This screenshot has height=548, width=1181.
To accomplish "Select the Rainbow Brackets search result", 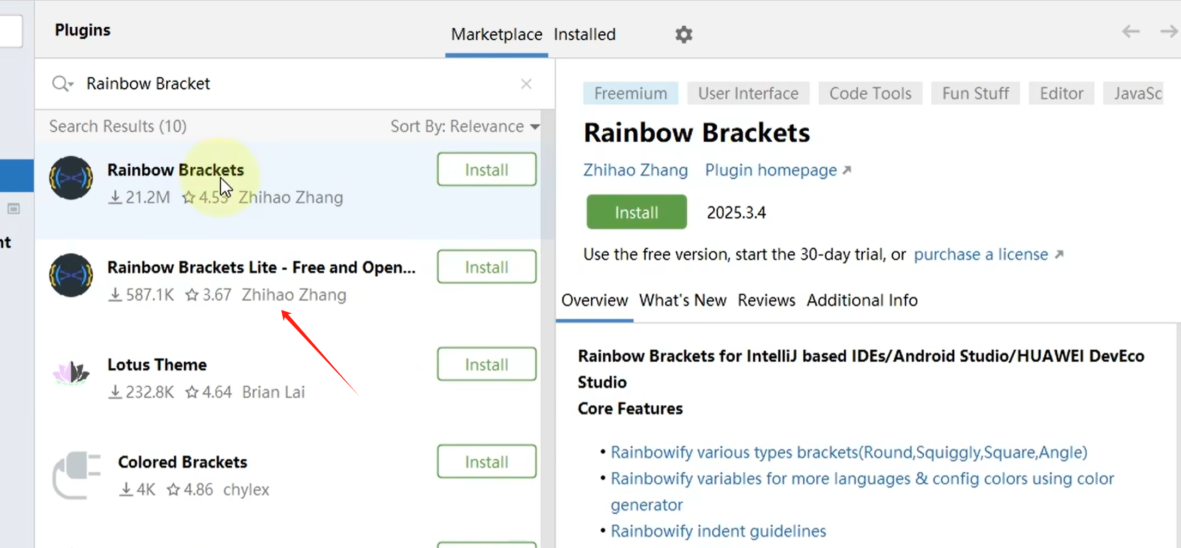I will click(x=289, y=191).
